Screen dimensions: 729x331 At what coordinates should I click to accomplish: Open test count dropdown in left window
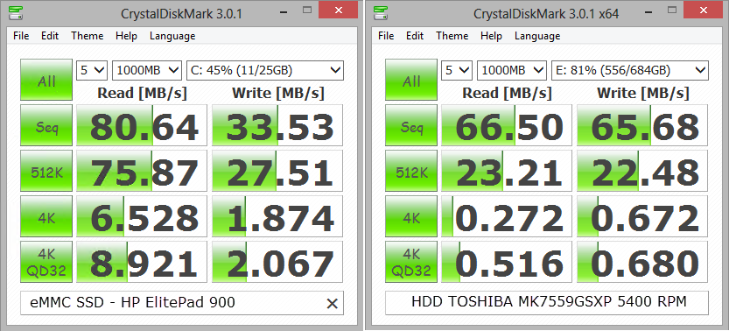click(x=92, y=70)
